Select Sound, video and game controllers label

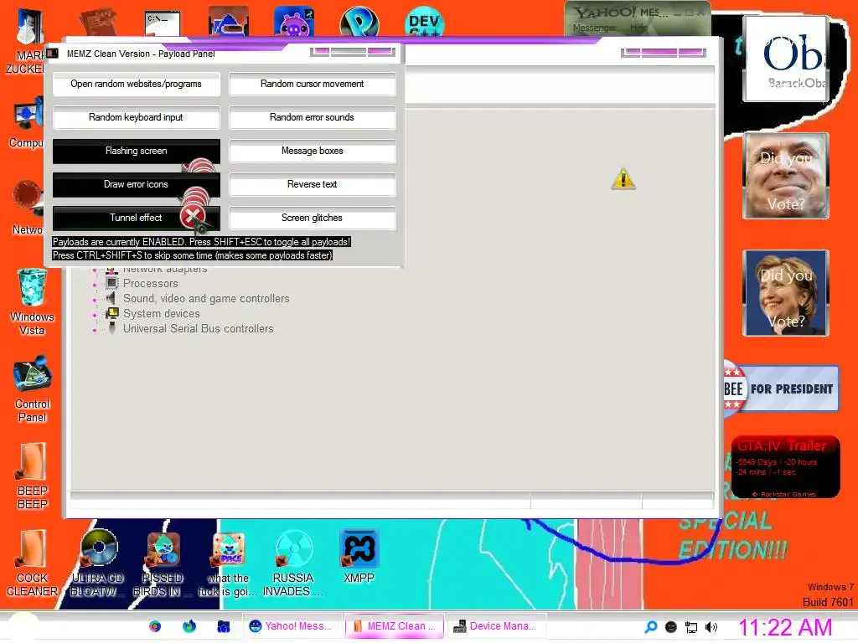206,299
